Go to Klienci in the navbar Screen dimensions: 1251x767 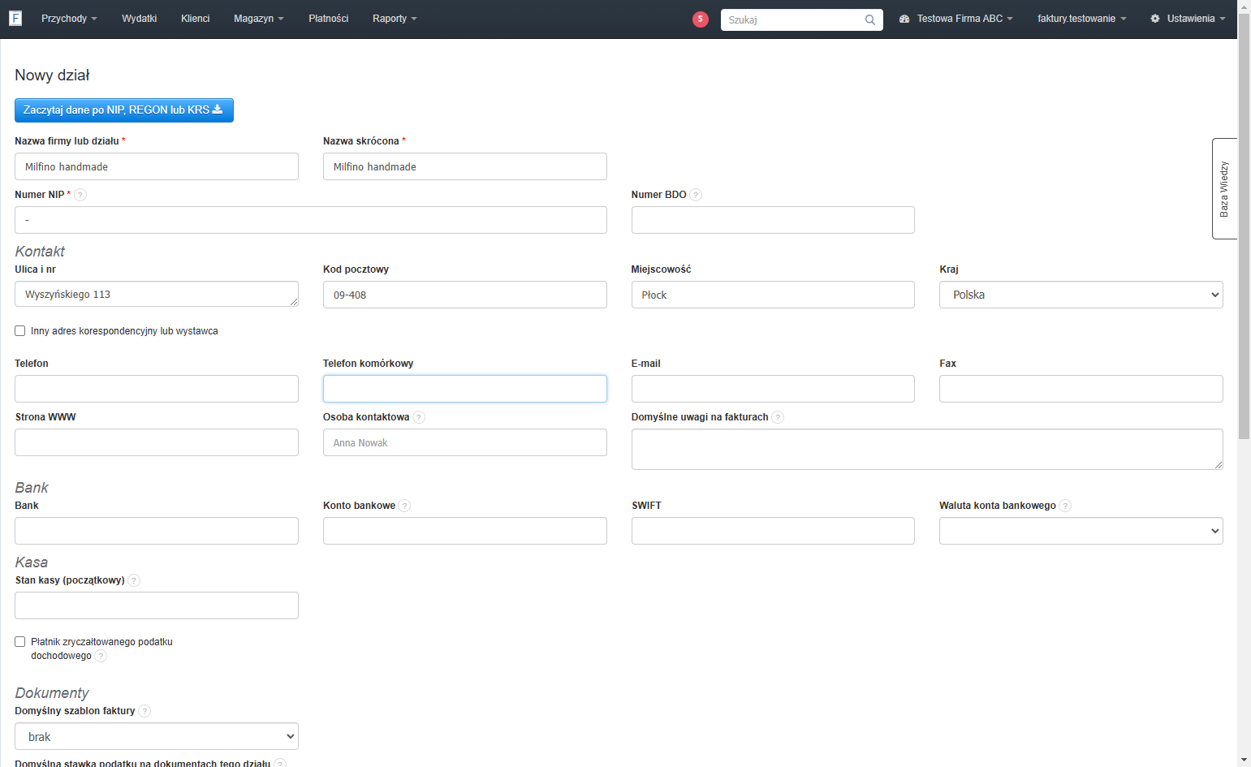196,19
